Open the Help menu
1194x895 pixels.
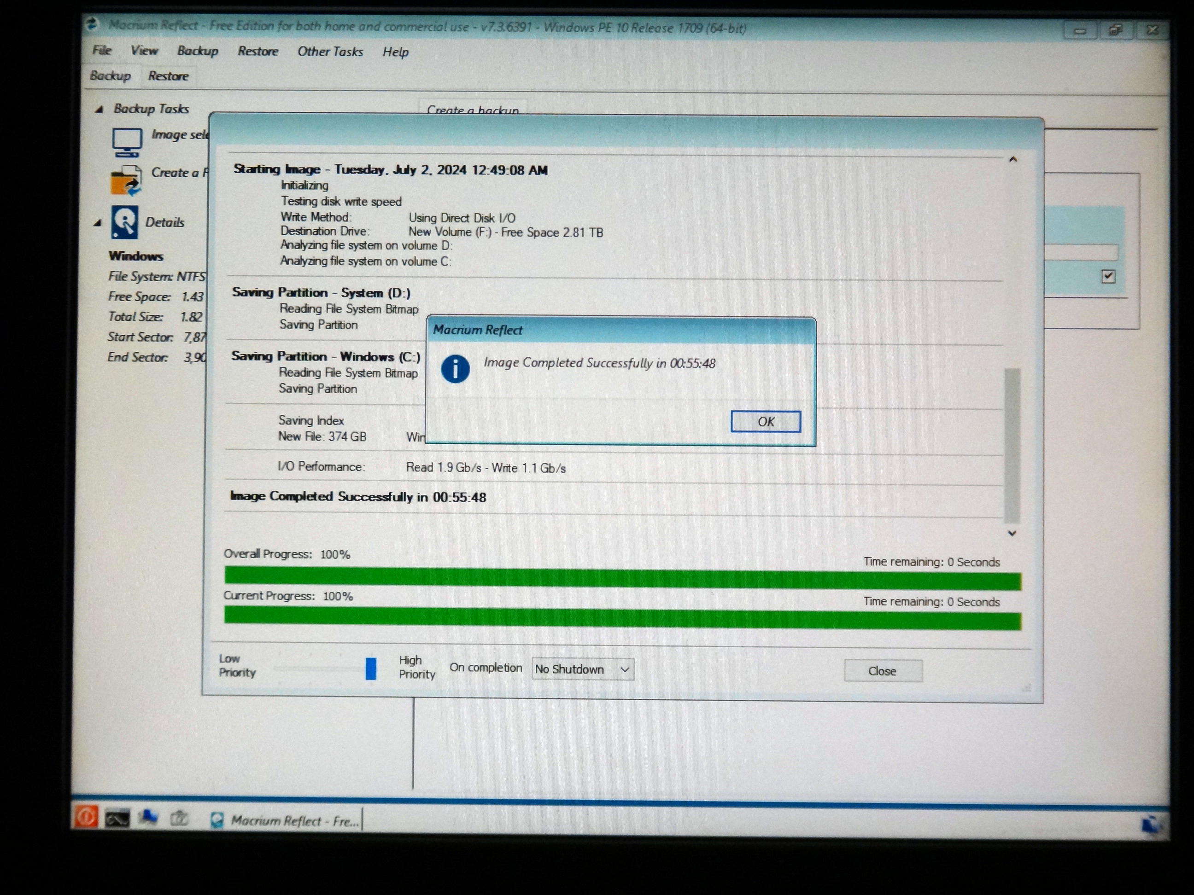tap(396, 52)
